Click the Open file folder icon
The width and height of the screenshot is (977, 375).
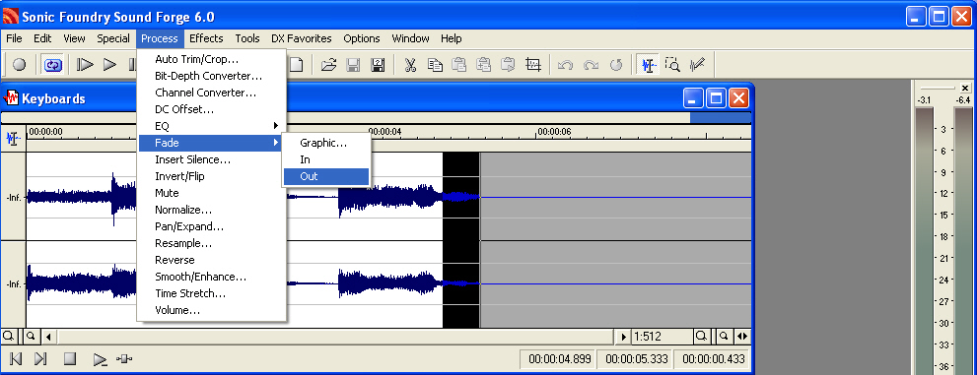tap(328, 65)
